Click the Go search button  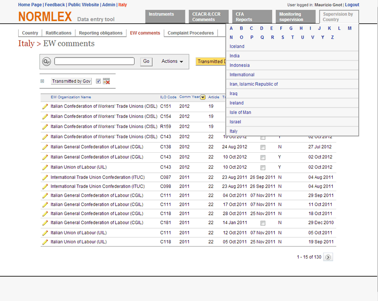146,62
